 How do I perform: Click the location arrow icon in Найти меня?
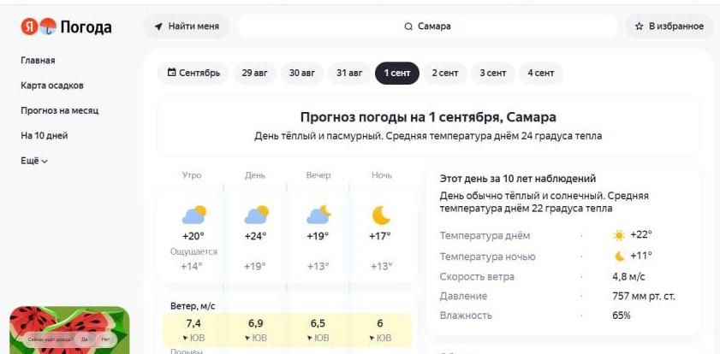tap(158, 27)
